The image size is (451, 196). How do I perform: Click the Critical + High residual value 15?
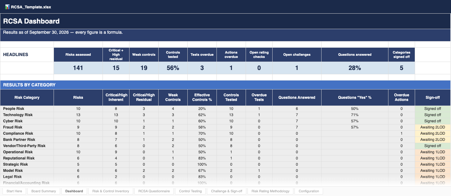click(116, 68)
